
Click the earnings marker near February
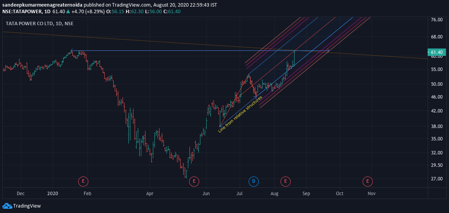[x=83, y=181]
